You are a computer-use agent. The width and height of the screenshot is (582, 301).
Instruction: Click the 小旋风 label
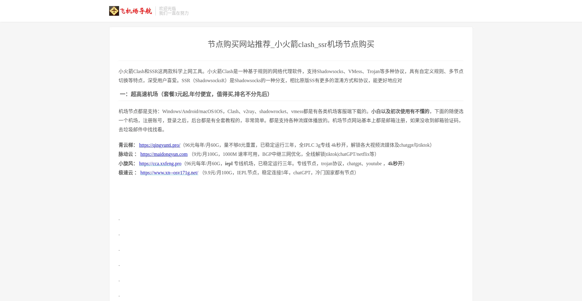[x=127, y=164]
